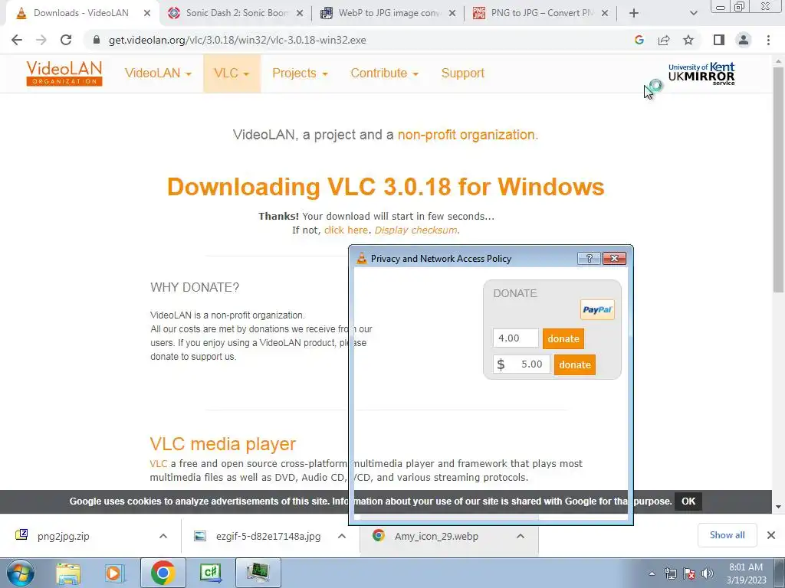This screenshot has height=588, width=785.
Task: Click the monitor application taskbar icon
Action: point(258,573)
